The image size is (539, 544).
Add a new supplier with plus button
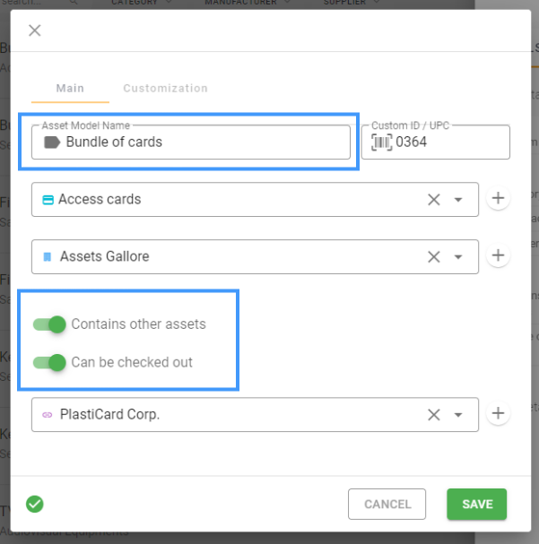498,413
